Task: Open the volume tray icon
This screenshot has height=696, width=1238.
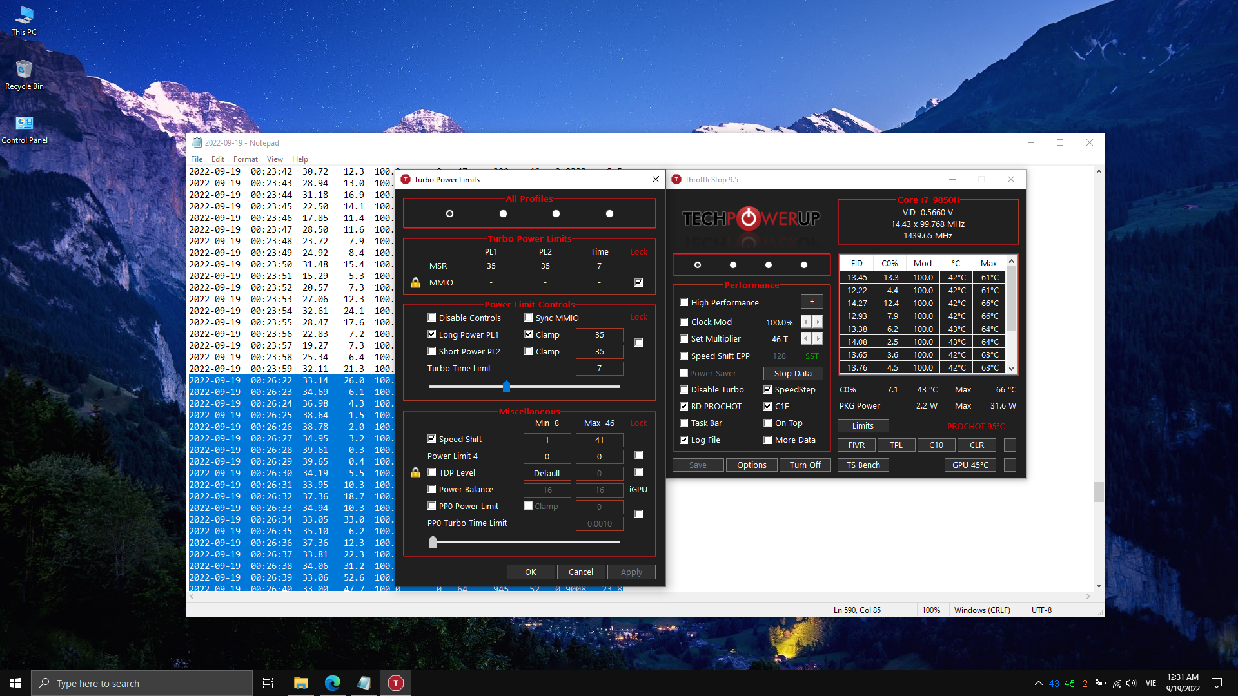Action: click(x=1131, y=683)
